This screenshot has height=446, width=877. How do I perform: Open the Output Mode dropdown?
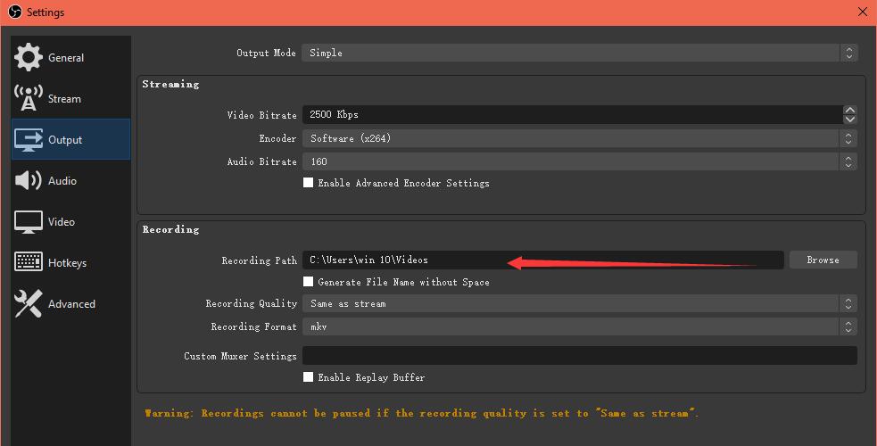tap(579, 53)
